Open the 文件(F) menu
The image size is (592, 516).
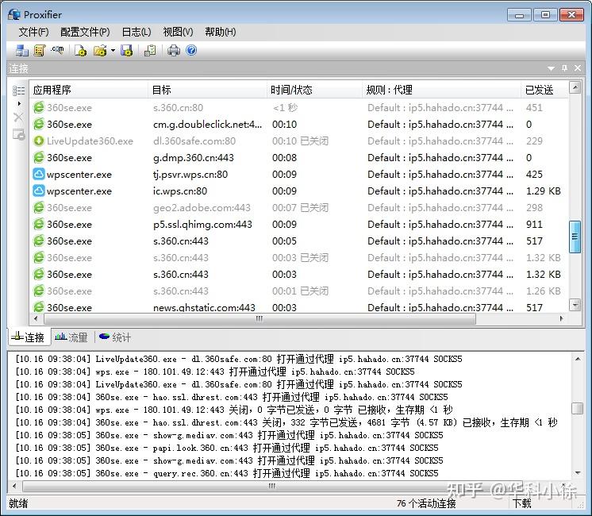[x=33, y=32]
